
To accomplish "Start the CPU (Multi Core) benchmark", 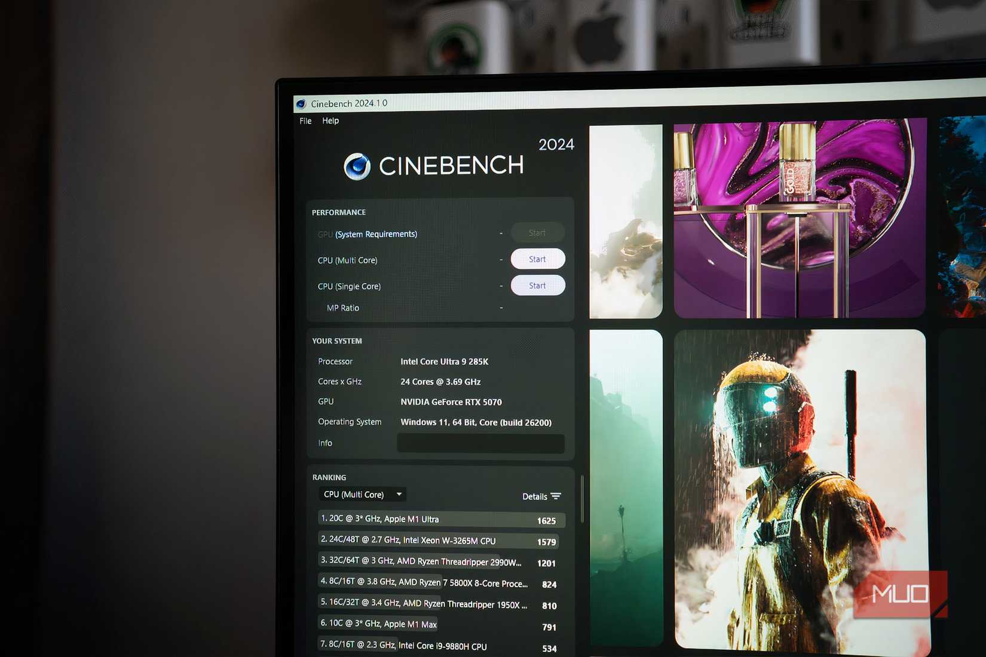I will tap(537, 259).
